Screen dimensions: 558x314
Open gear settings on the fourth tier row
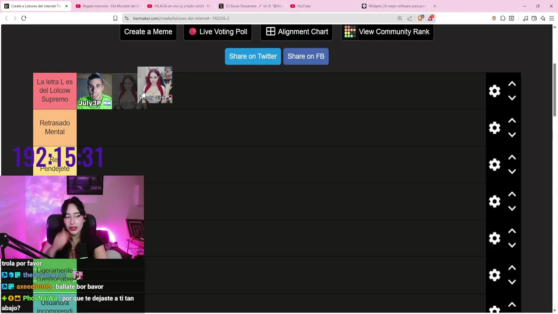tap(494, 201)
